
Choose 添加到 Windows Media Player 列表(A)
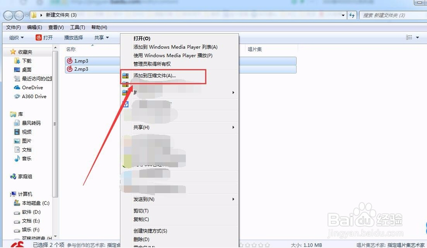point(180,47)
